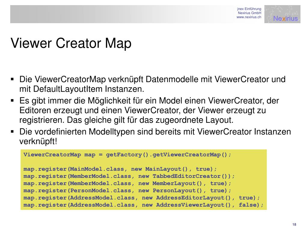Click the line 'registrieren. Das gleiche gilt'
This screenshot has height=231, width=308.
126,120
